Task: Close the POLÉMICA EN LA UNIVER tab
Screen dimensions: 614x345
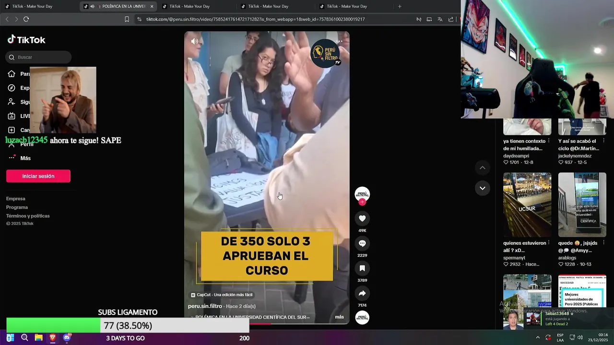Action: (152, 6)
